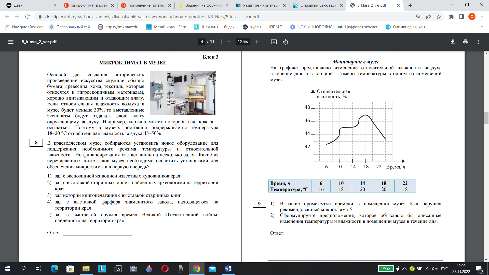Open Олимпиады и конкурсы bookmark
Image resolution: width=489 pixels, height=275 pixels.
point(407,27)
